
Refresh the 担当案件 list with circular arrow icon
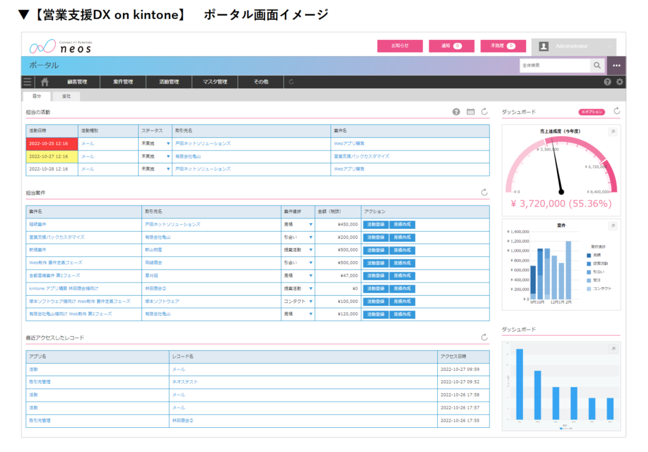click(484, 192)
